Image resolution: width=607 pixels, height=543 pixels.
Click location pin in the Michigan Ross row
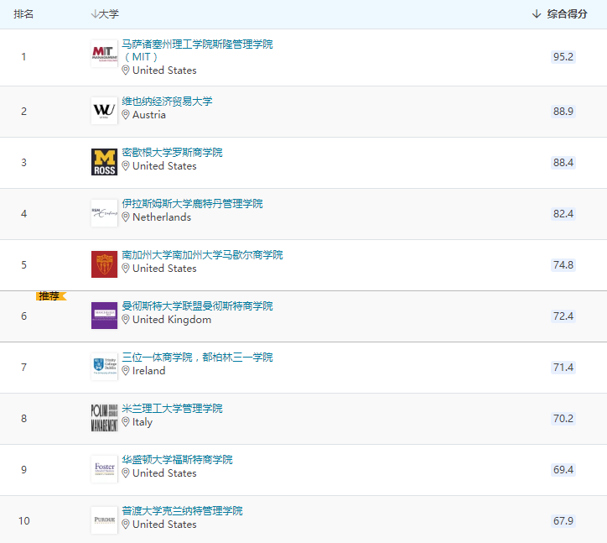click(x=126, y=166)
